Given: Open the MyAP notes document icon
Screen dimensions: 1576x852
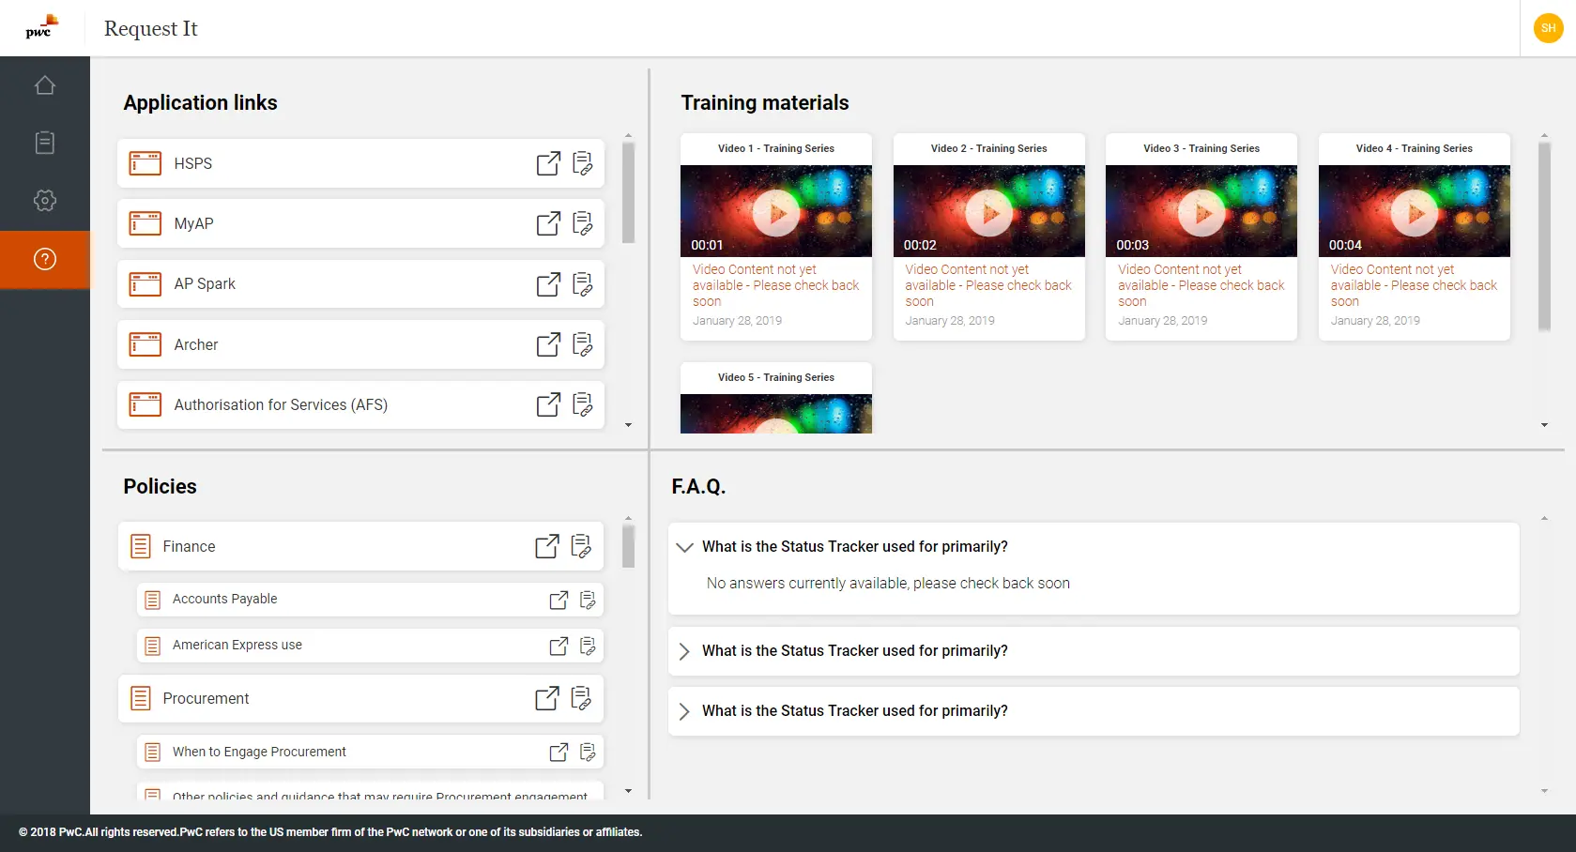Looking at the screenshot, I should point(583,223).
